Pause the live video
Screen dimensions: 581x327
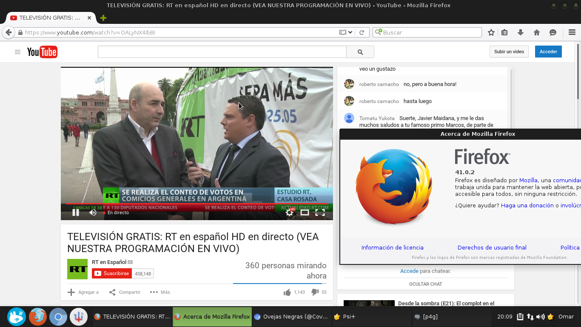tap(76, 212)
